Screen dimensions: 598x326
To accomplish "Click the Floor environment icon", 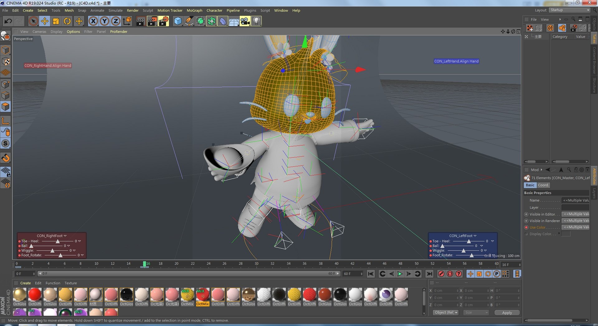I will click(x=234, y=21).
